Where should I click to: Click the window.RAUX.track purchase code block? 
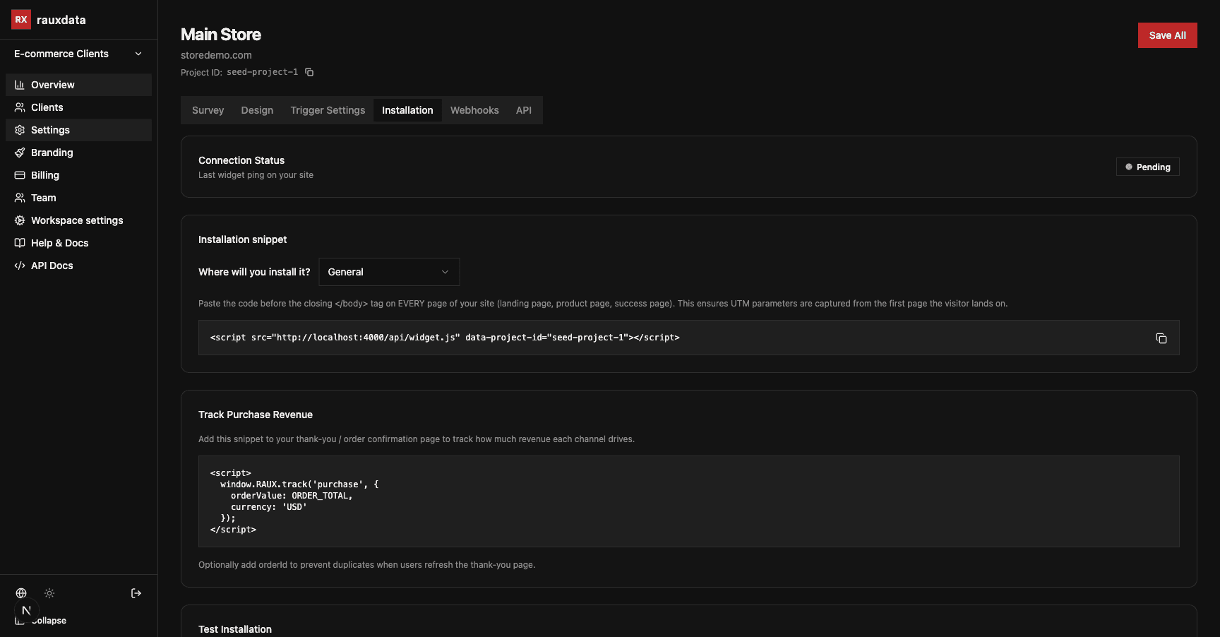(689, 501)
